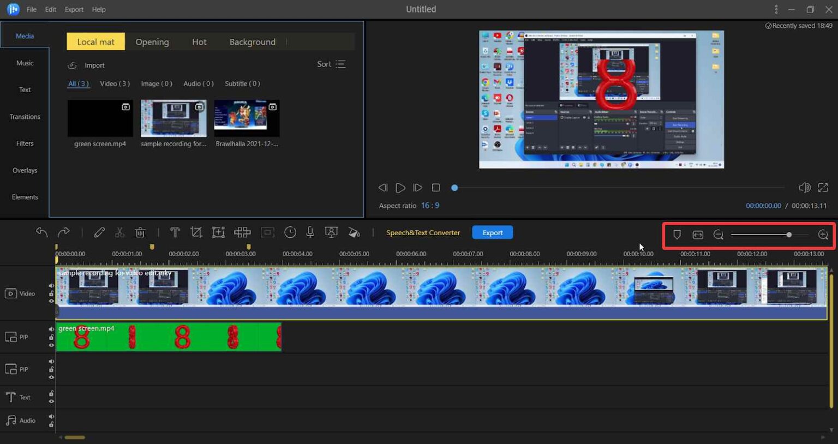Open the Elements sidebar section
838x444 pixels.
(25, 197)
